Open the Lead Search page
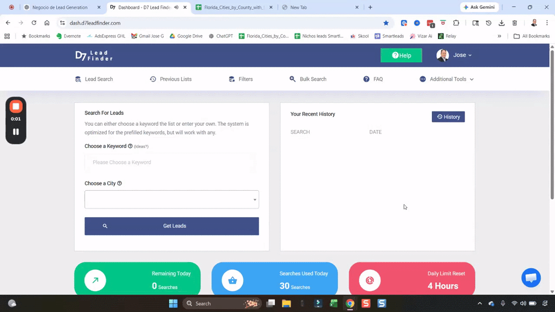 (x=94, y=79)
